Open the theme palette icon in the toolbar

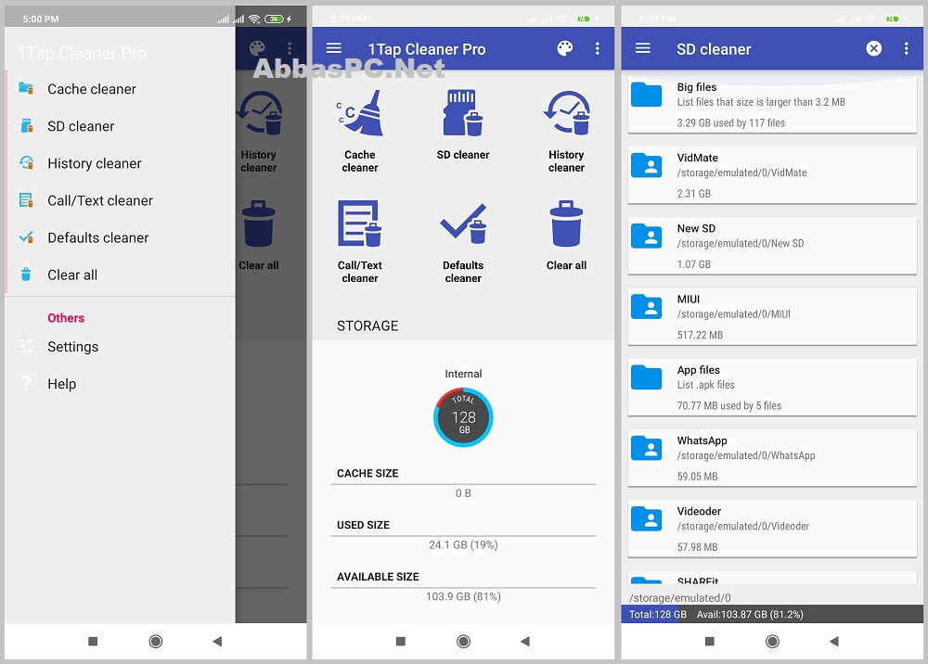565,48
